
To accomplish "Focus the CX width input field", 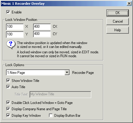I will pyautogui.click(x=42, y=27).
